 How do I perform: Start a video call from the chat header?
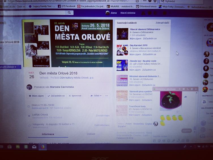(x=184, y=89)
